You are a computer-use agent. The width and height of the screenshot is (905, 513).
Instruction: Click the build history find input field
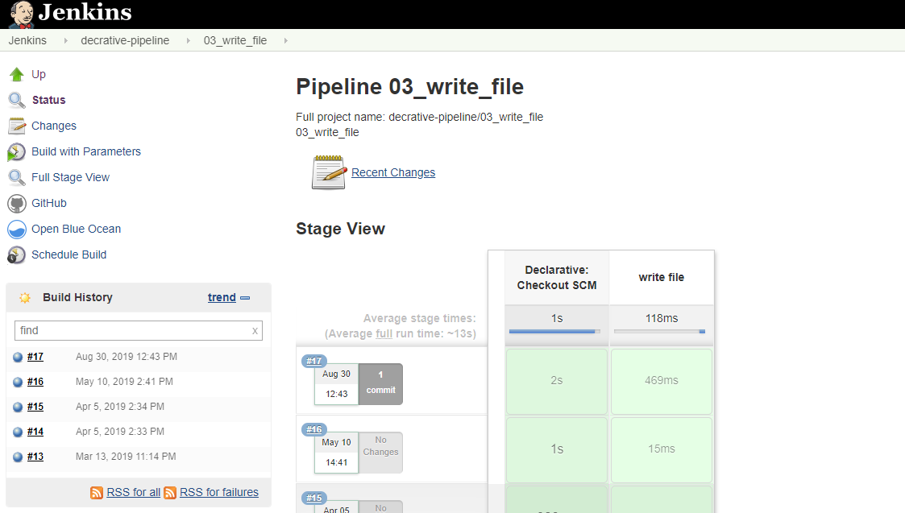point(133,330)
